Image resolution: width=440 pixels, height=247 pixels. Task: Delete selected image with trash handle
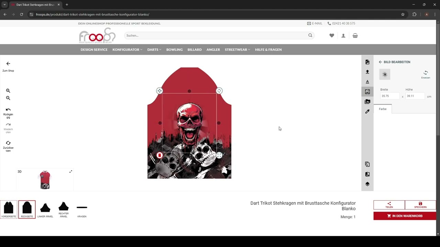[159, 155]
